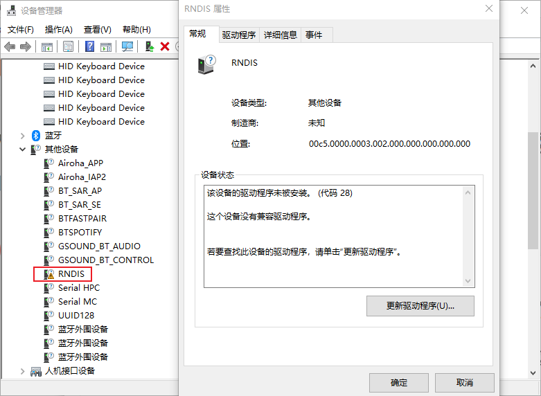Click the line 这个设备没有兼容驱动程序
This screenshot has width=541, height=396.
point(259,217)
